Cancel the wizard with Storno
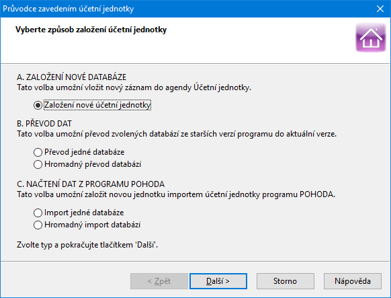391x298 pixels. click(286, 281)
